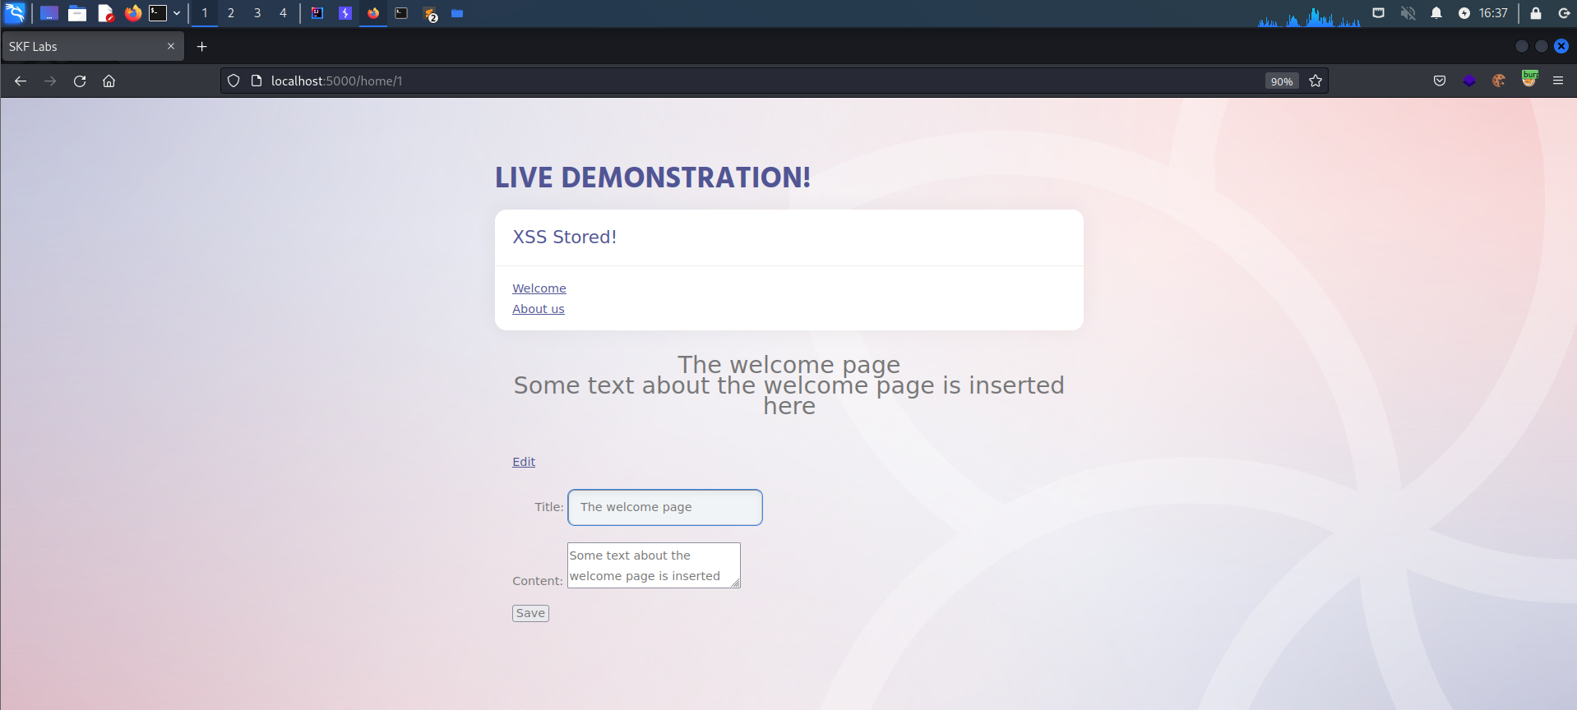1577x710 pixels.
Task: Unmute the volume tray icon
Action: pos(1408,13)
